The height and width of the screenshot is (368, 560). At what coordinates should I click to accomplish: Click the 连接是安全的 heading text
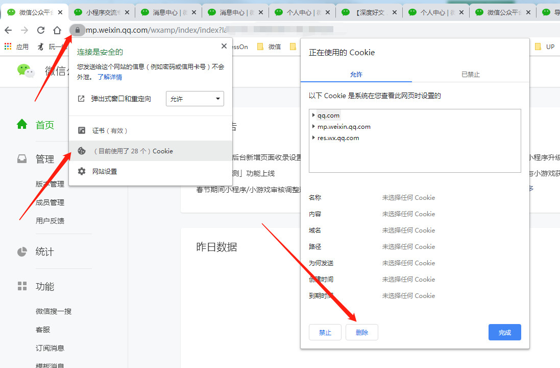pyautogui.click(x=100, y=52)
